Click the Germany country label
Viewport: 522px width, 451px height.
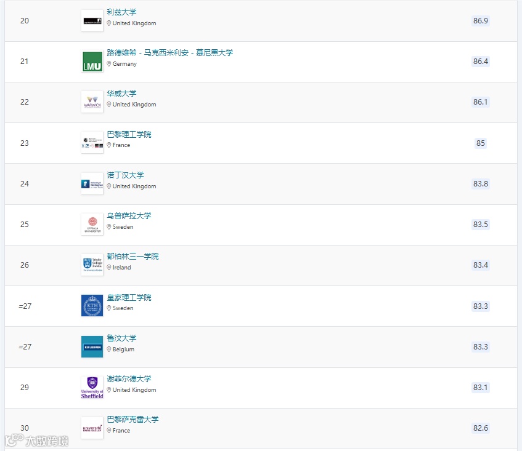click(x=124, y=64)
